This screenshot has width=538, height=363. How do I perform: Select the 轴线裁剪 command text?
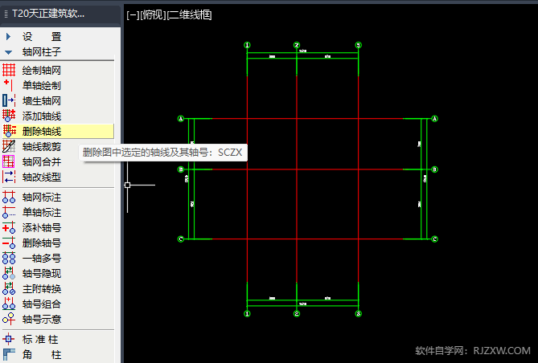[42, 147]
